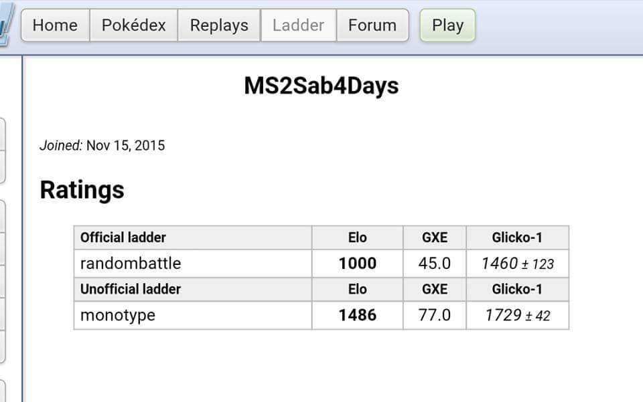643x402 pixels.
Task: Click the MS2Sab4Days username heading
Action: 321,86
